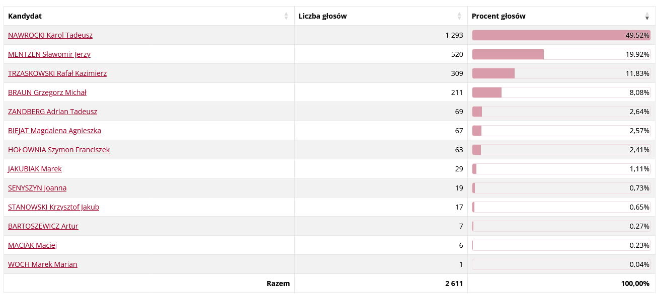The height and width of the screenshot is (296, 659).
Task: Sort table by Kandydat column arrows
Action: coord(286,16)
